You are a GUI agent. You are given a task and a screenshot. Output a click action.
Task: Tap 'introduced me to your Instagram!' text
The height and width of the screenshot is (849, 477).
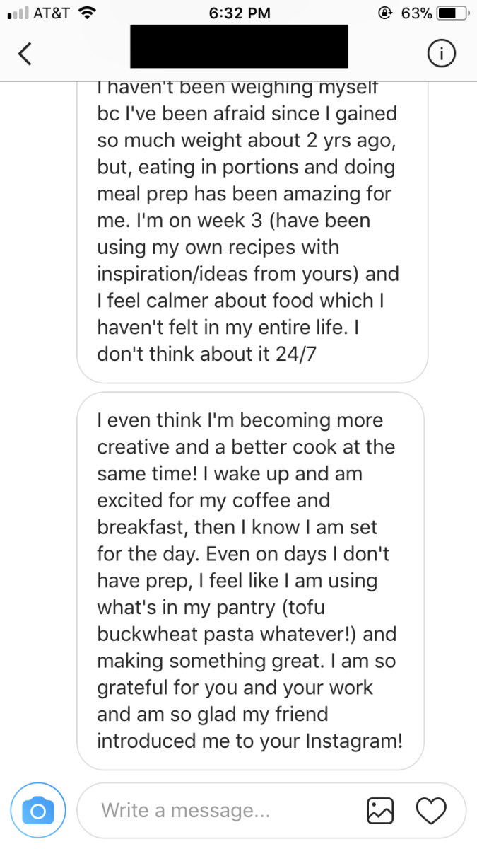tap(249, 741)
